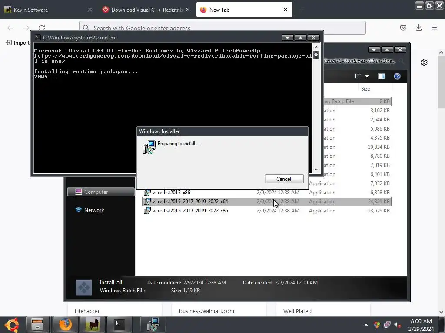The image size is (445, 333).
Task: Select the vcredist2015_2017_2019_2022_x86 file
Action: pos(190,210)
